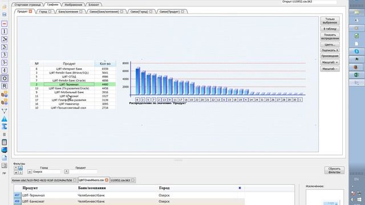Click the Продукт filter operator button

(x=66, y=171)
